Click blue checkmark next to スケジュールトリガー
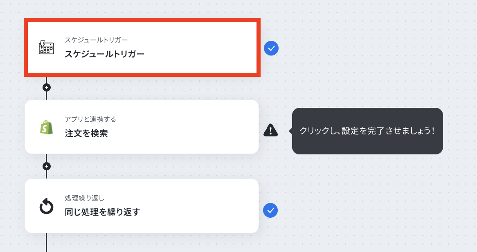This screenshot has width=477, height=252. point(271,49)
